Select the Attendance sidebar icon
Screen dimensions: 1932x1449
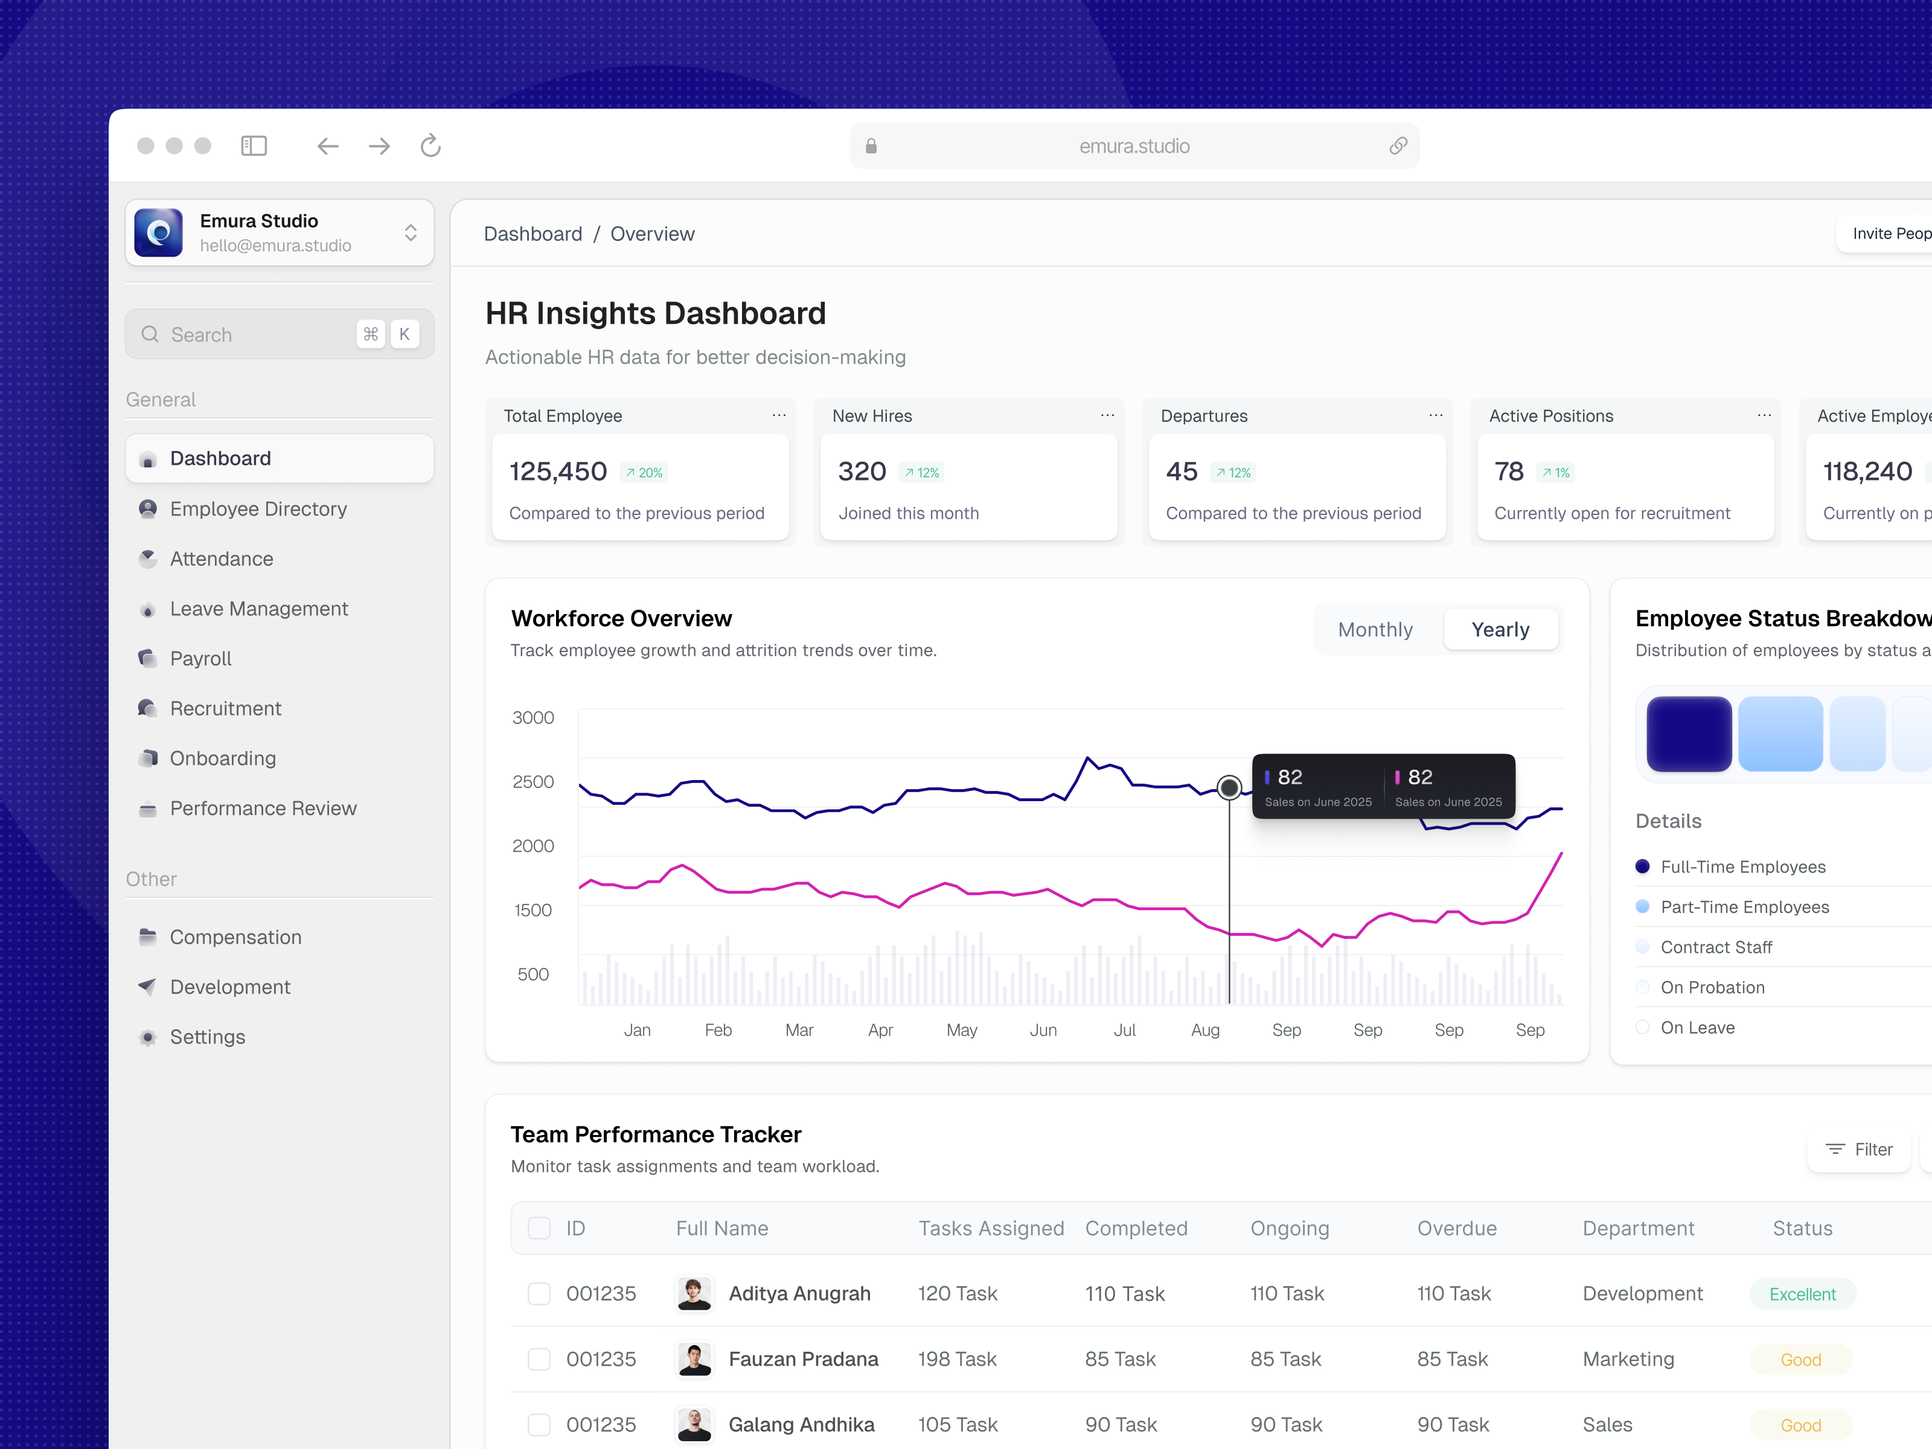(x=147, y=558)
